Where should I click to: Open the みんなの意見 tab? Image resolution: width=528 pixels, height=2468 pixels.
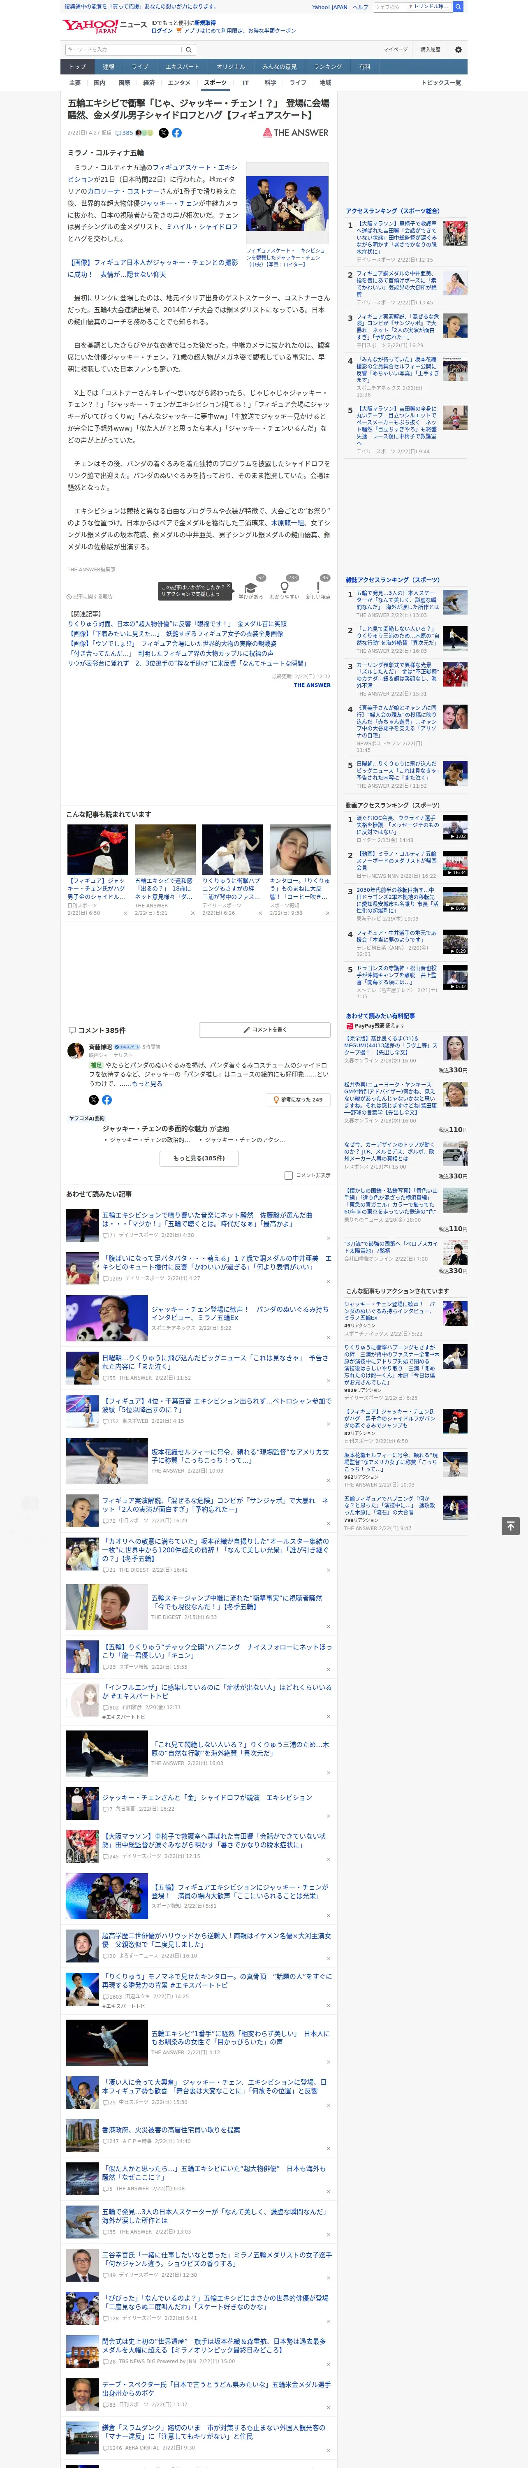(280, 67)
